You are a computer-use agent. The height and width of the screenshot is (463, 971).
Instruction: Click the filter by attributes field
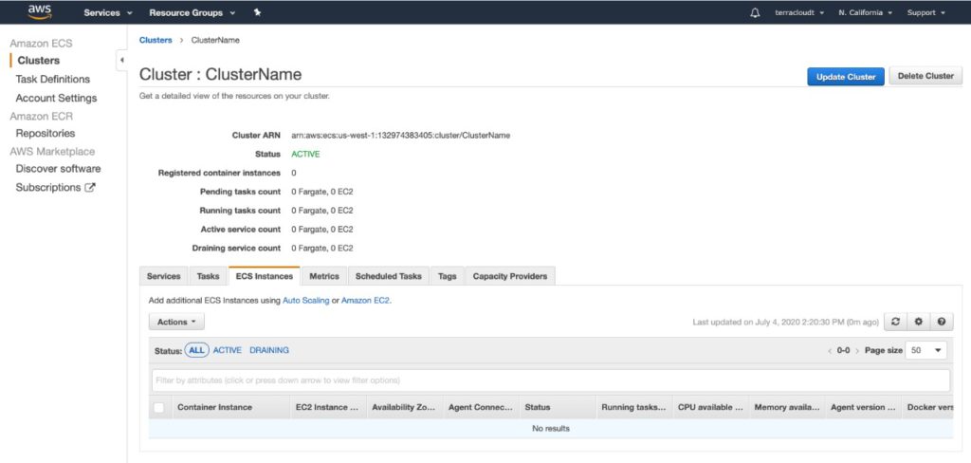pos(550,380)
